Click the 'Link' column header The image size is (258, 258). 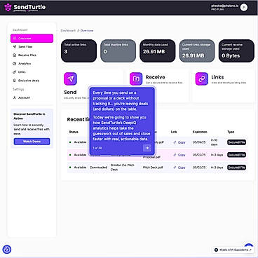click(x=174, y=132)
